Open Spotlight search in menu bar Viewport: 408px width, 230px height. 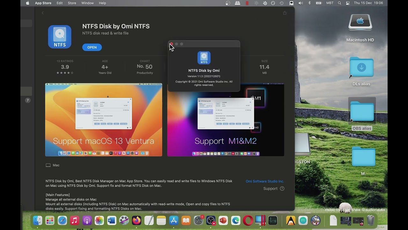[339, 3]
